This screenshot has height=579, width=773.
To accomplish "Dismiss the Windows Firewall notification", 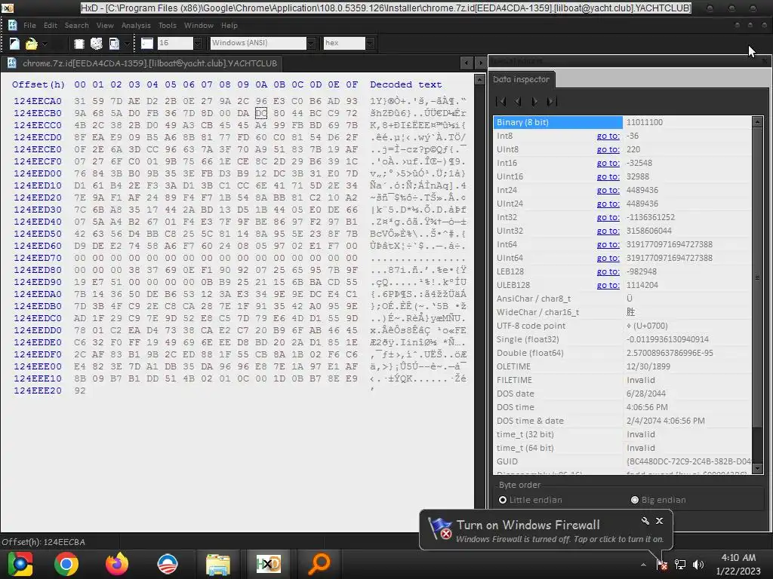I will tap(659, 520).
